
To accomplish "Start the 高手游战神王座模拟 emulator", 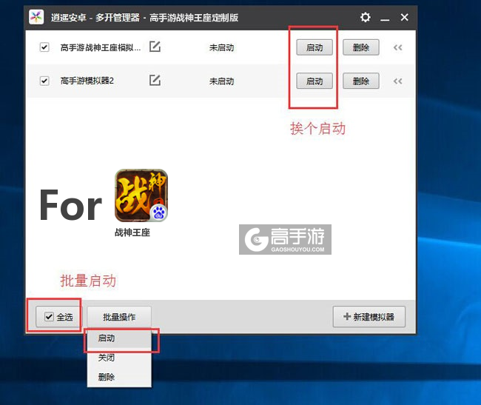I will coord(314,47).
